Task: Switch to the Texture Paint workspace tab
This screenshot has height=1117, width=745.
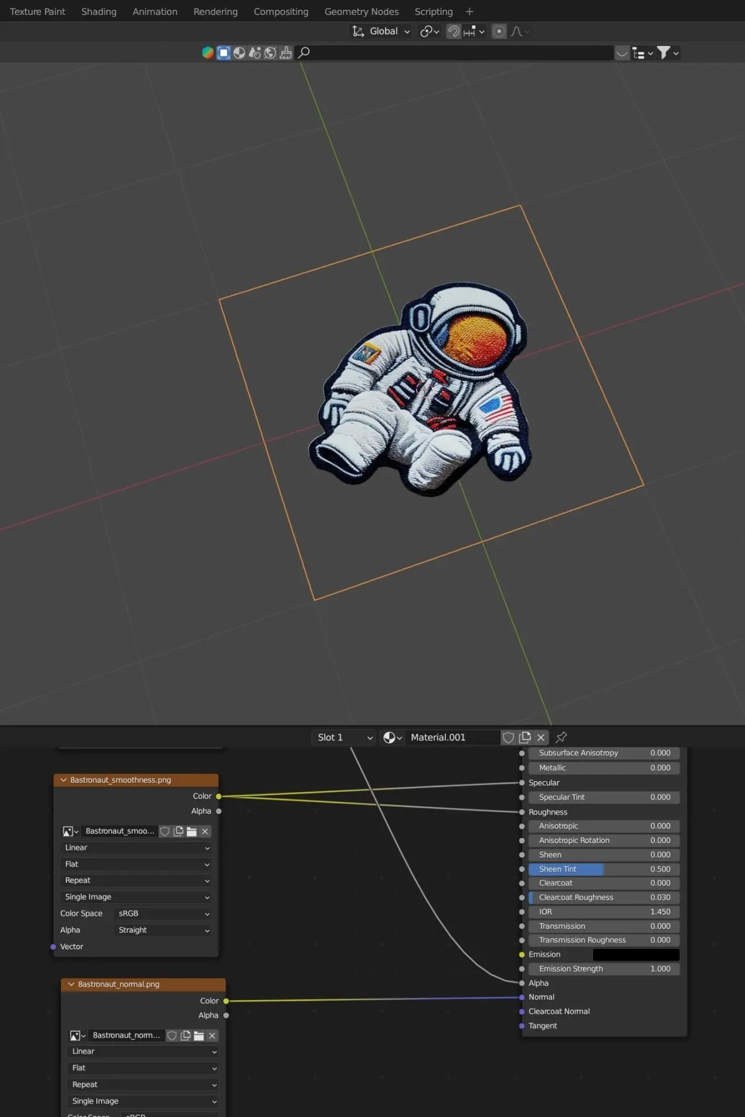Action: point(37,12)
